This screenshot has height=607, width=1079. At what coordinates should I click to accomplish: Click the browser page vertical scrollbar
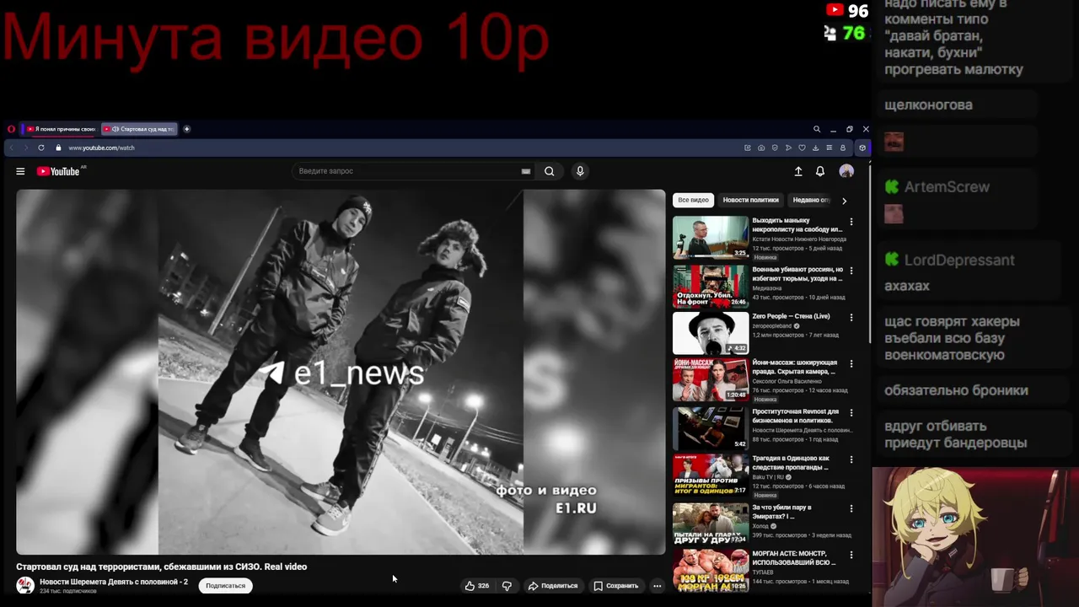870,253
